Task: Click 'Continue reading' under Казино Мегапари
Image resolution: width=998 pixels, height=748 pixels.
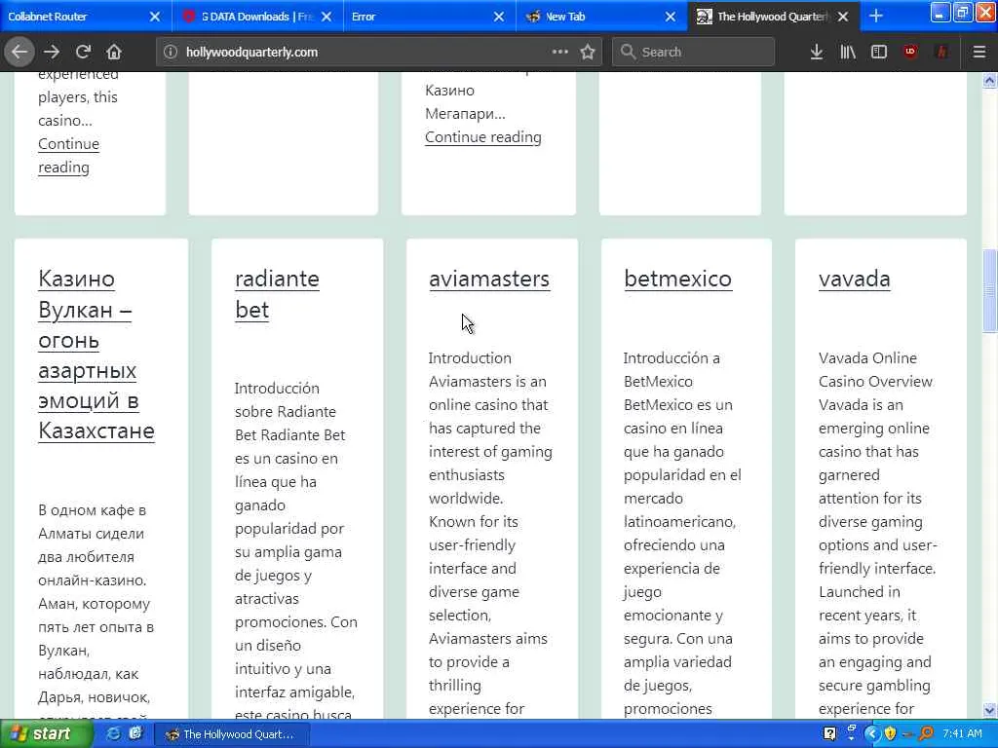Action: click(x=483, y=136)
